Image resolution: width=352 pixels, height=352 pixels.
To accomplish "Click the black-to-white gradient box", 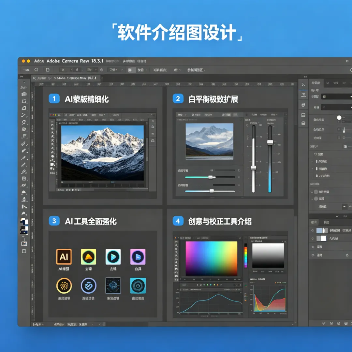I will pyautogui.click(x=268, y=256).
